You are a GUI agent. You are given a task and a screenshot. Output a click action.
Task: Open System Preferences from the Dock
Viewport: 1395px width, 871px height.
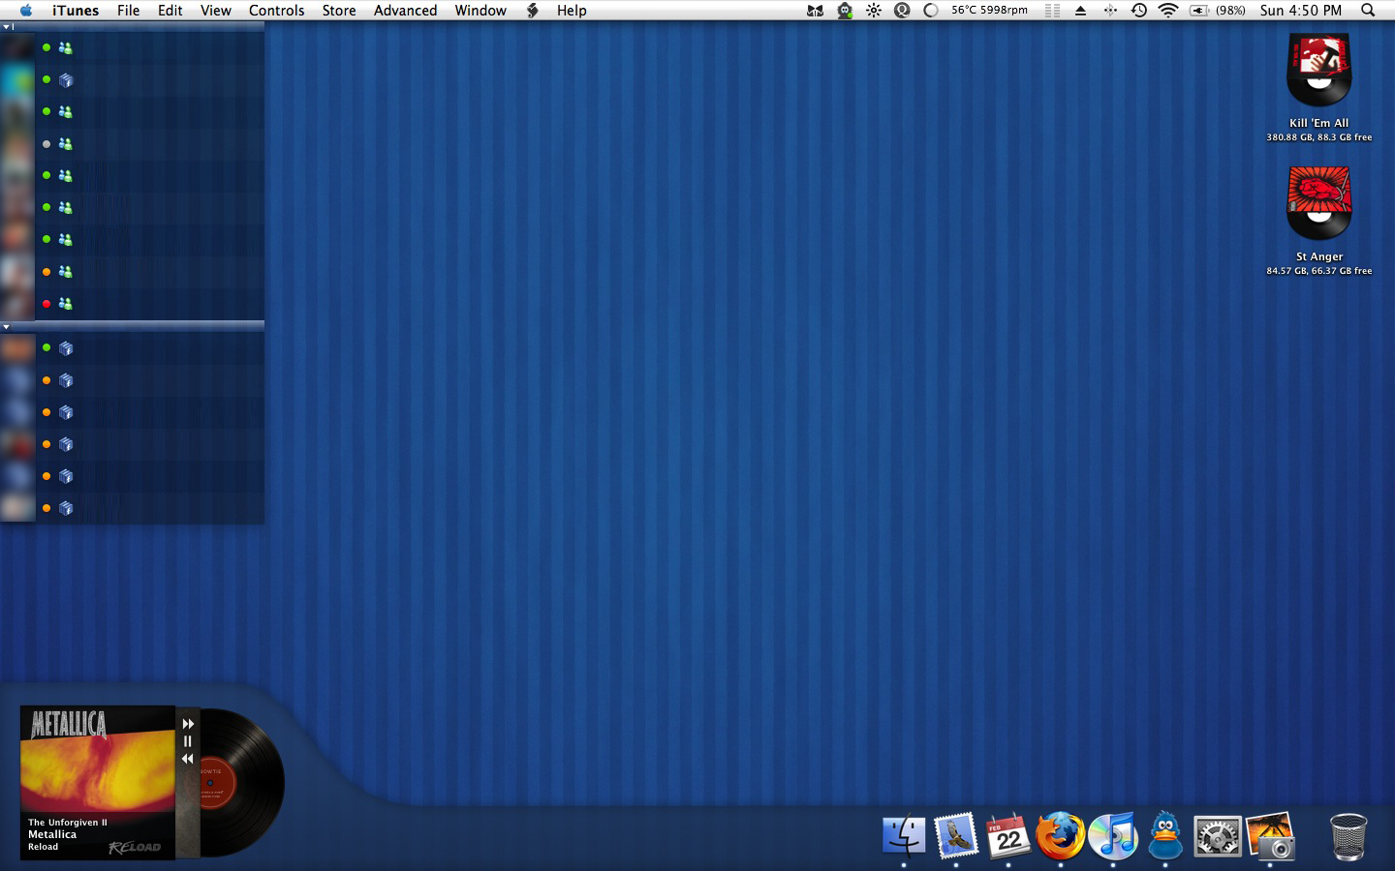tap(1218, 837)
